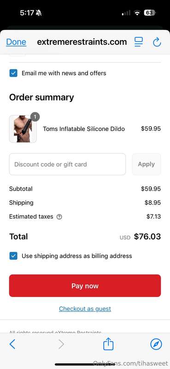
Task: Tap the forward arrow in bottom toolbar
Action: click(61, 344)
